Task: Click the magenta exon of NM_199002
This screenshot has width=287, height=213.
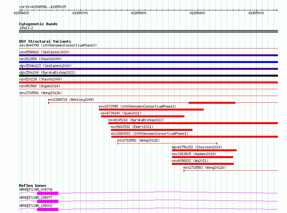Action: (x=48, y=209)
